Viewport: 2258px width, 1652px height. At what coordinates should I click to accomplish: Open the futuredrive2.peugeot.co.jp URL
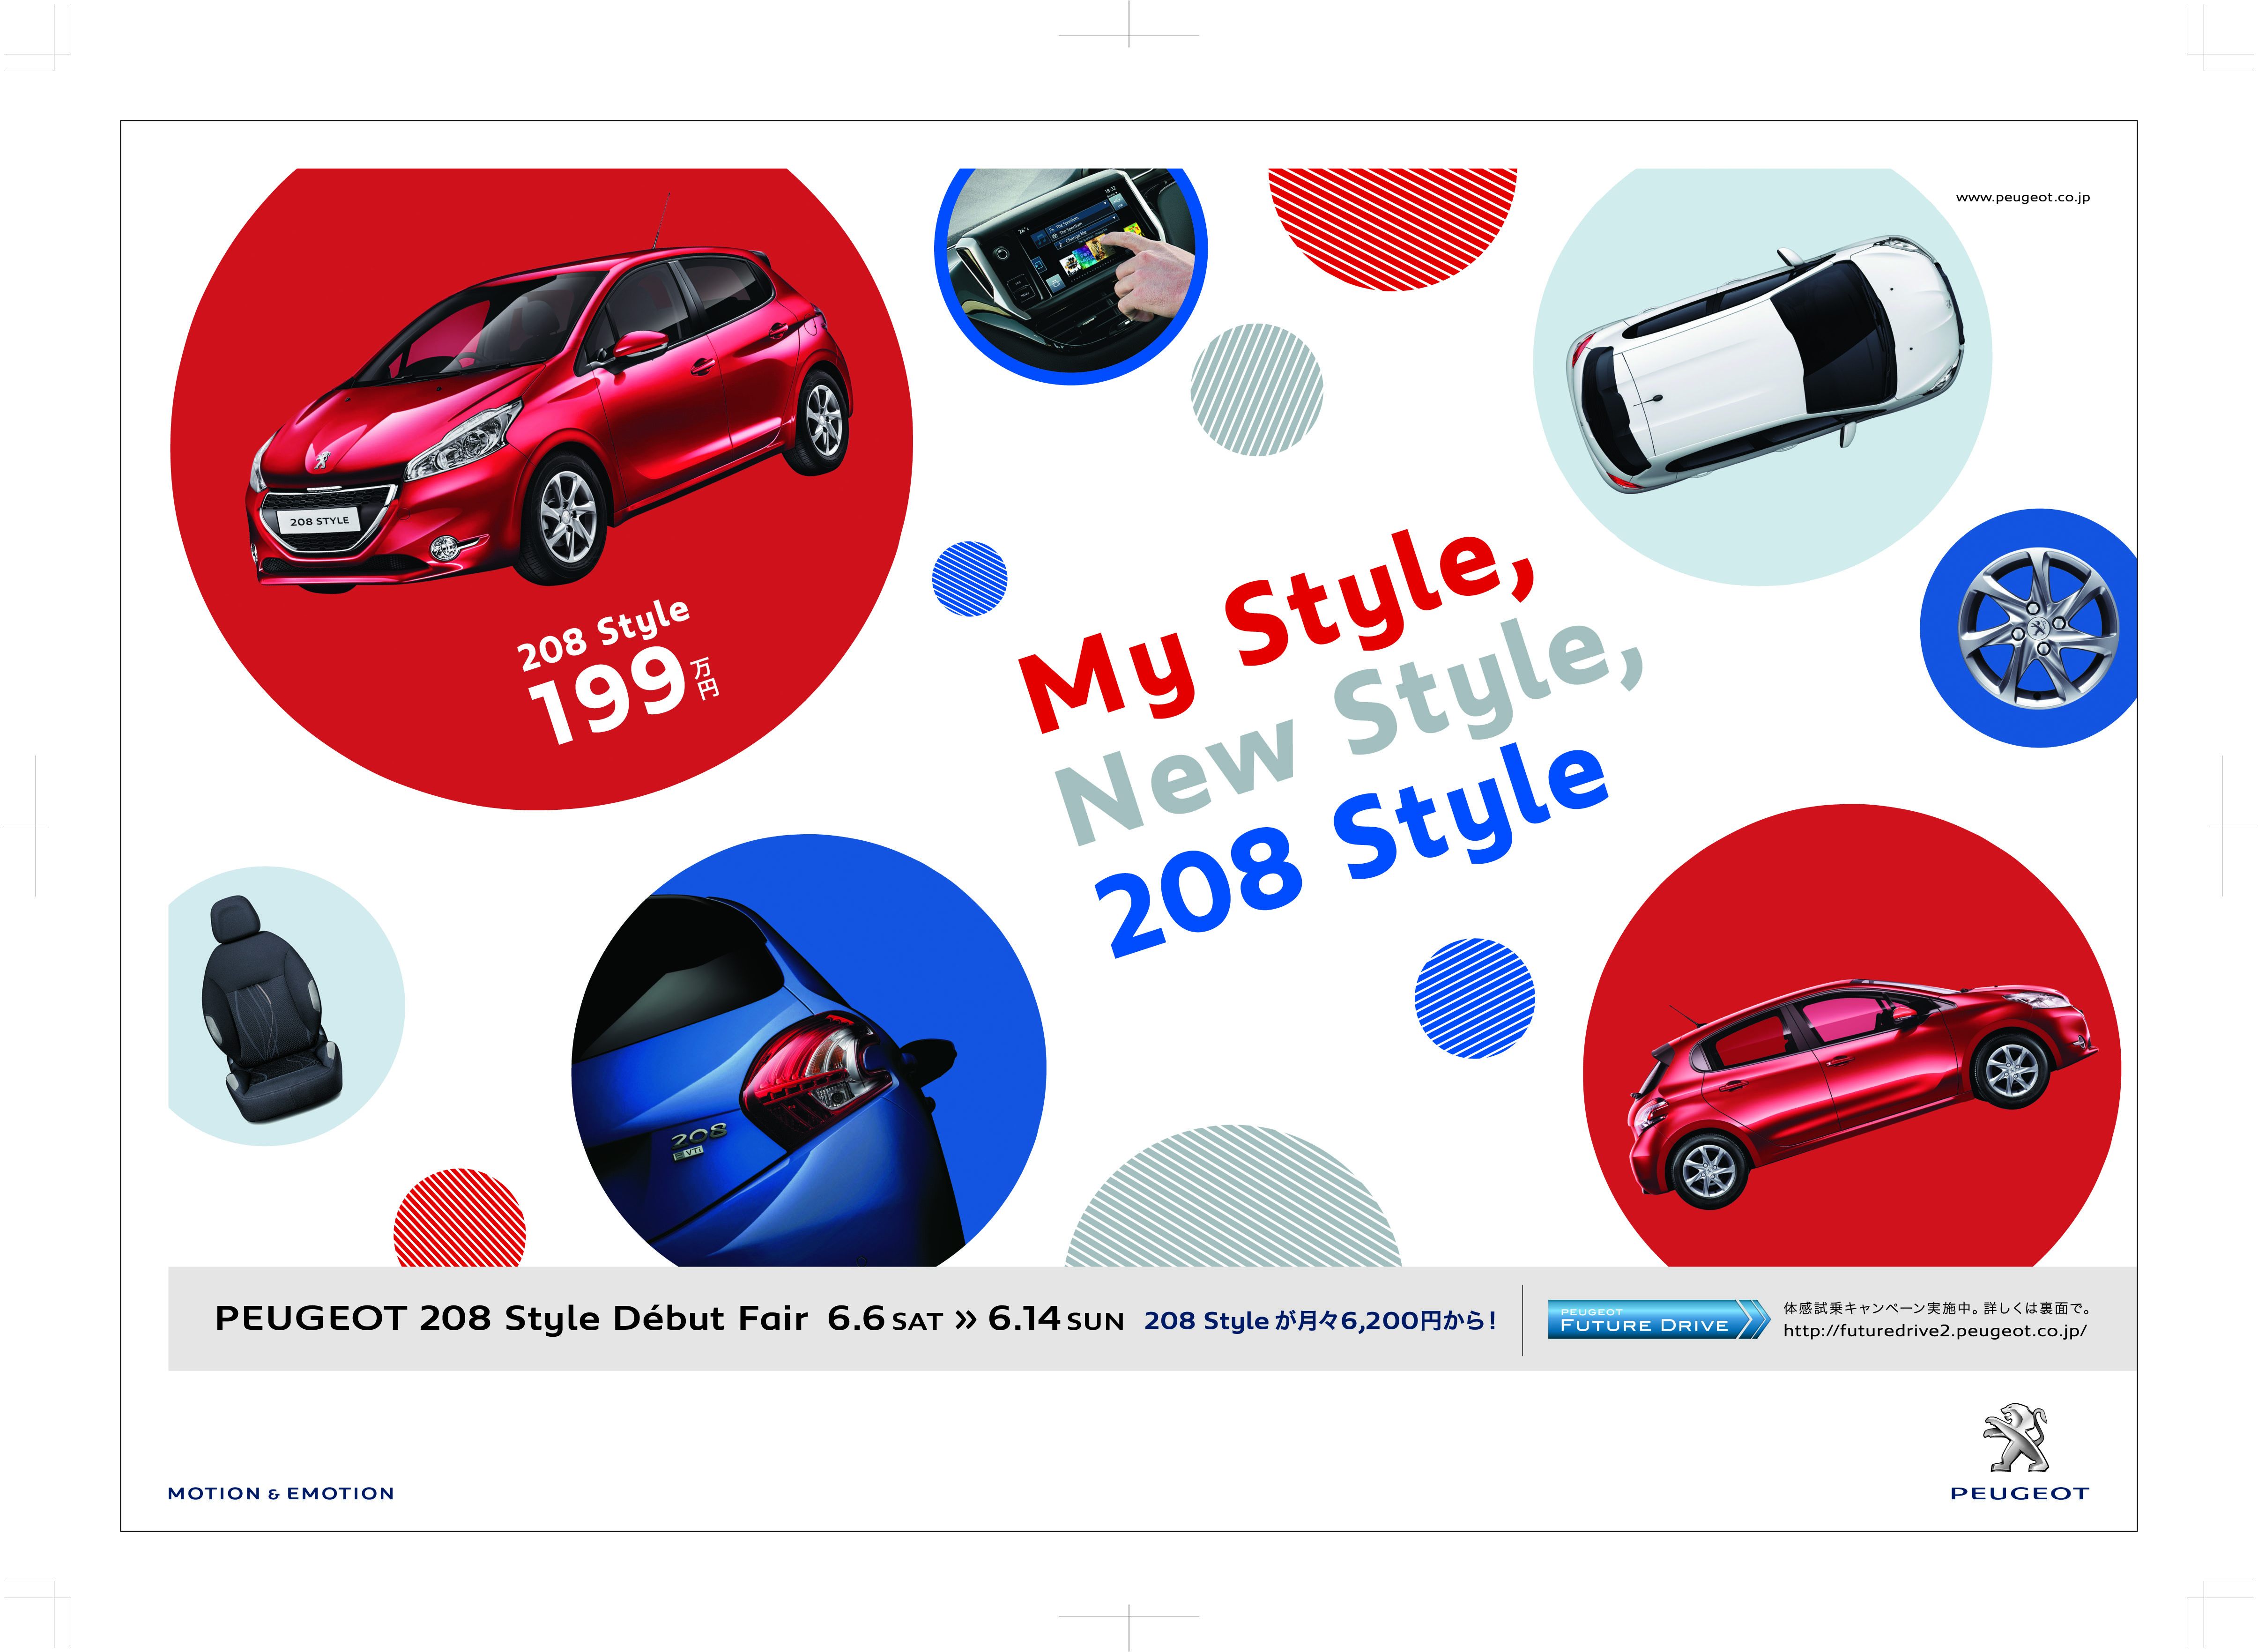[x=1934, y=1331]
